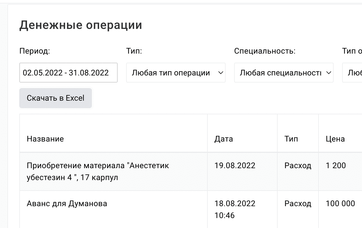Screen dimensions: 362x228
Task: Click the Дата column header
Action: click(224, 139)
